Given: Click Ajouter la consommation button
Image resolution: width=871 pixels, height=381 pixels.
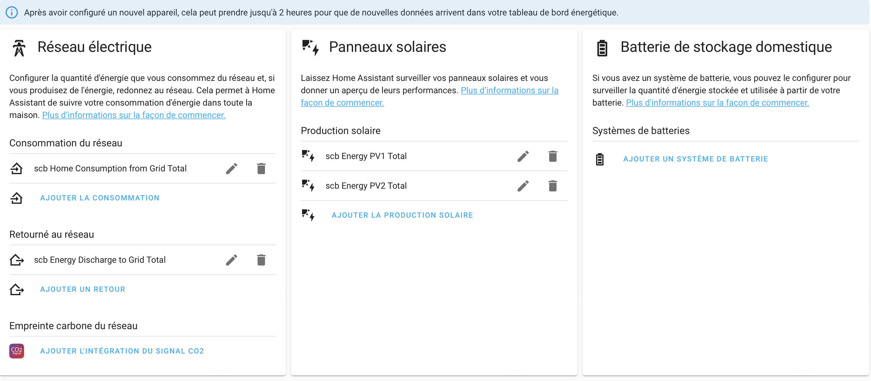Looking at the screenshot, I should [x=100, y=198].
